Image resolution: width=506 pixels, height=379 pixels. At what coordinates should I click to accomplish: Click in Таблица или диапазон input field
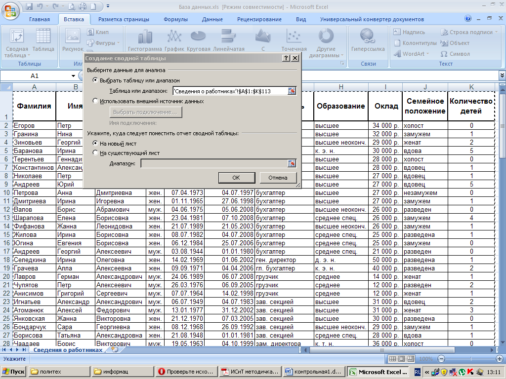coord(230,91)
